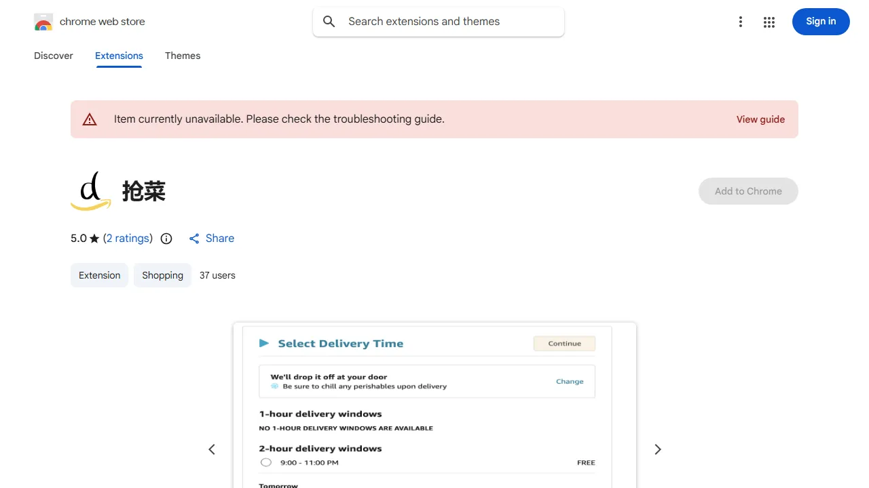Select the 9:00 - 11:00 PM delivery radio button
Viewport: 869px width, 488px height.
click(x=265, y=462)
